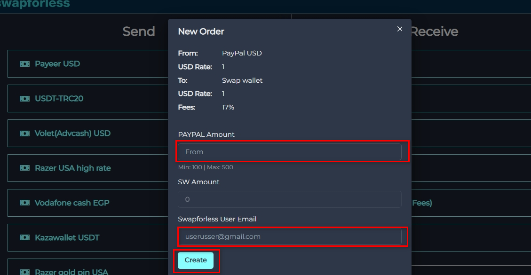Close the New Order dialog

[399, 29]
